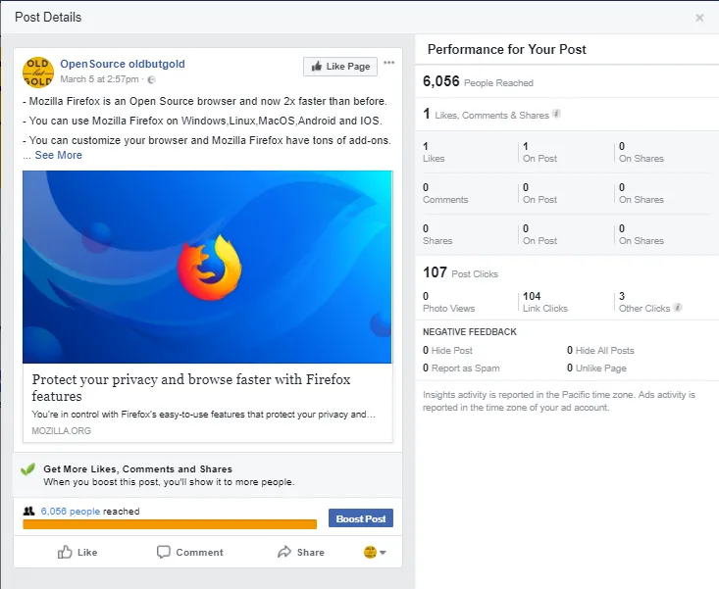
Task: Click the 104 Link Clicks value
Action: click(545, 302)
